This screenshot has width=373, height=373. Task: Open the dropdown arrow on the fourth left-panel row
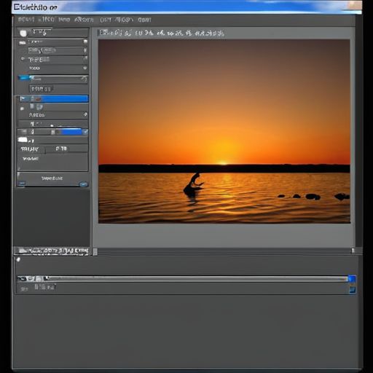pos(85,68)
